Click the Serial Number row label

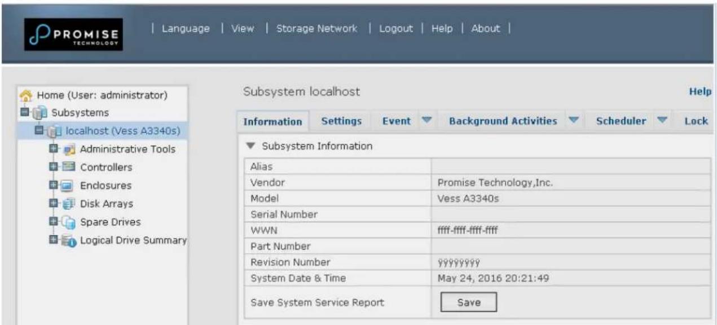pos(284,214)
